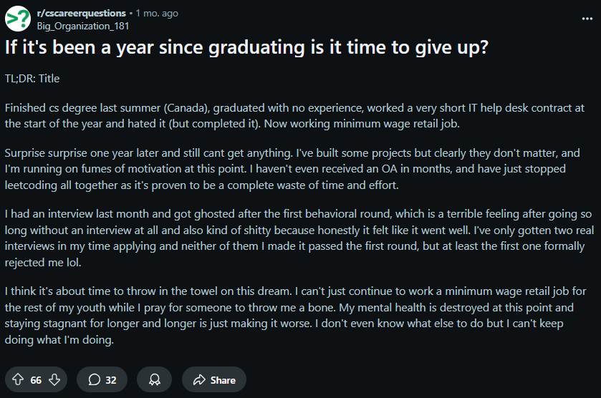Open the Big_Organization_181 user profile
This screenshot has width=601, height=398.
coord(83,26)
